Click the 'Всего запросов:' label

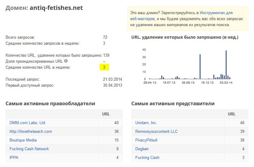[20, 37]
